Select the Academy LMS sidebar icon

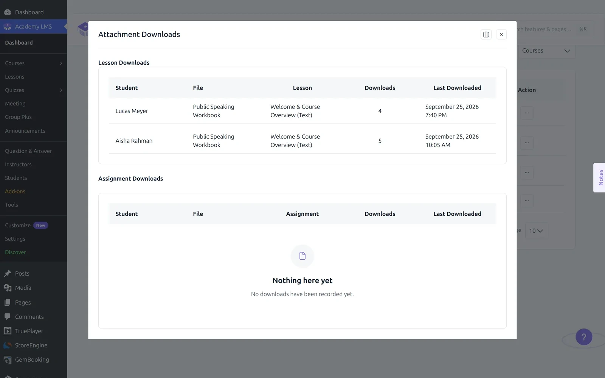8,26
